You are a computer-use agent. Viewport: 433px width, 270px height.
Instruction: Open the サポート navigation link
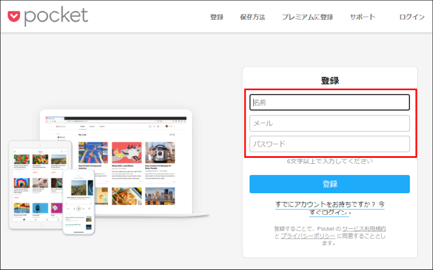coord(362,17)
